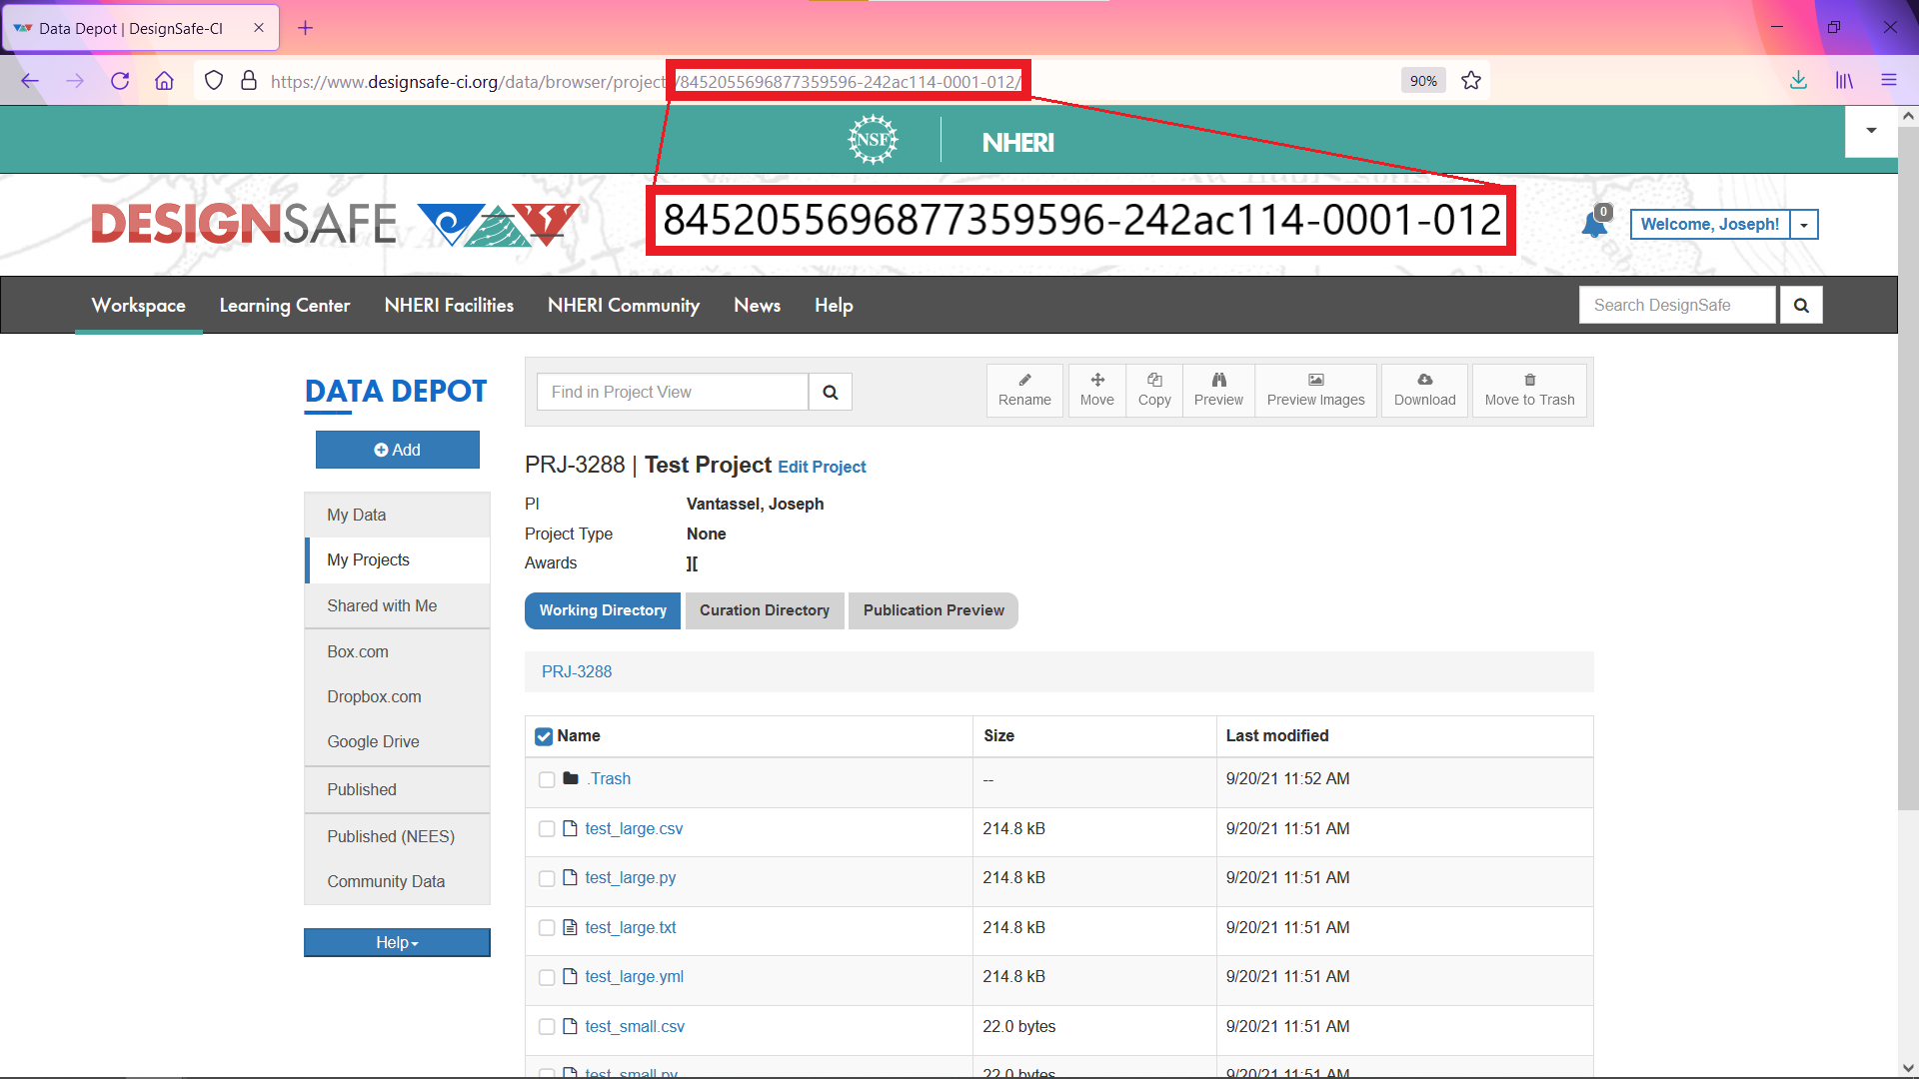Open Firefox library icon

pos(1844,81)
